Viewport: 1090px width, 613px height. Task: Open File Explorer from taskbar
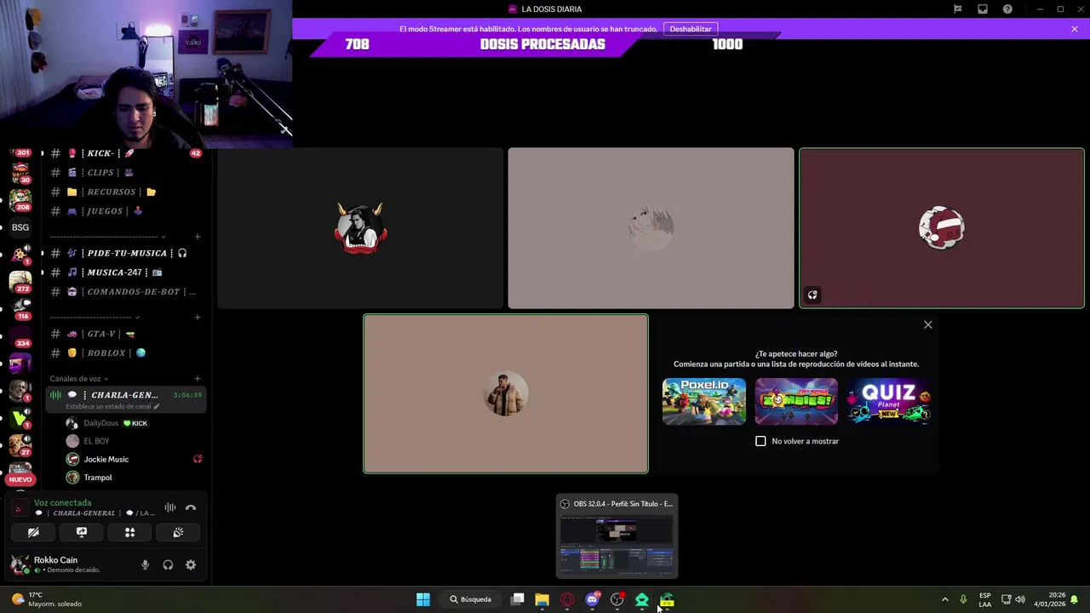542,599
